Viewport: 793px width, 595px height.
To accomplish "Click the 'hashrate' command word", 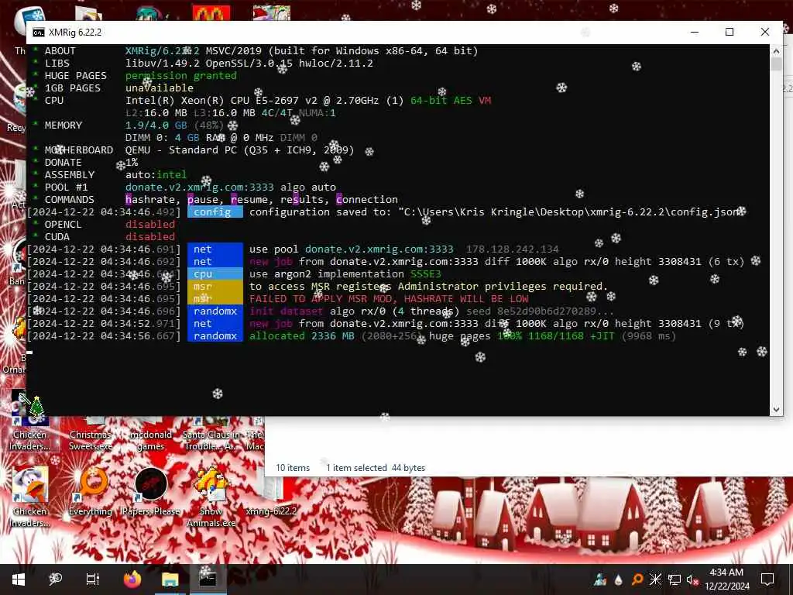I will 150,199.
